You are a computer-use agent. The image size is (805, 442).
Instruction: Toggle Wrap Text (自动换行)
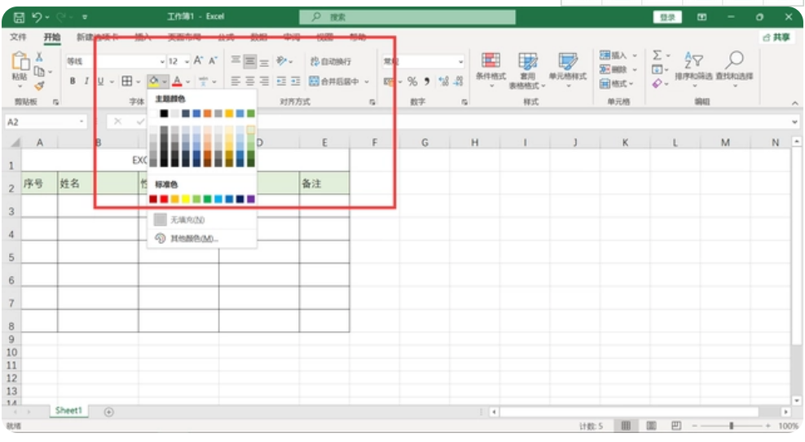coord(331,61)
